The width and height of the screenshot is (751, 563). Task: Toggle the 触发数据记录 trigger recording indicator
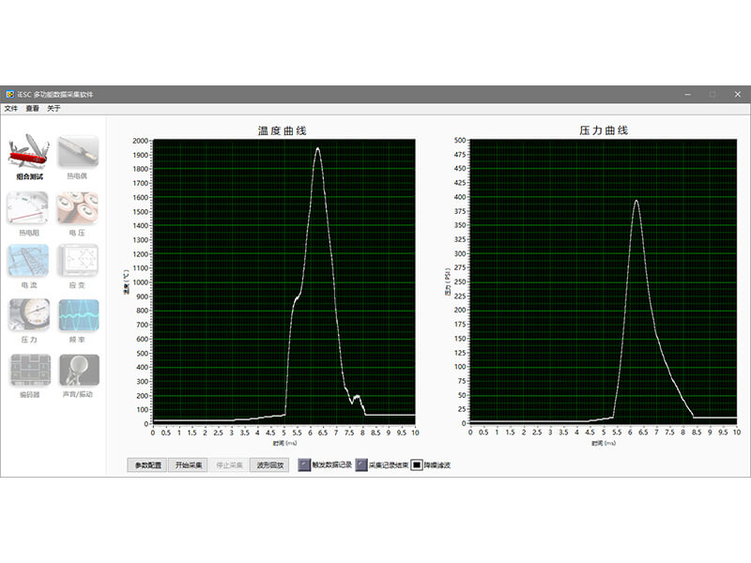[305, 464]
